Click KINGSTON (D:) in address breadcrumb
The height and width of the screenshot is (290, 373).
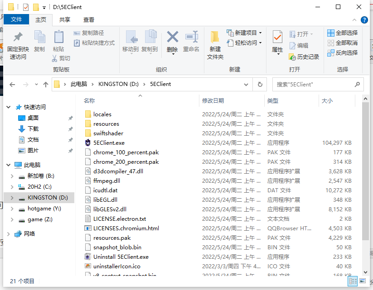point(118,84)
